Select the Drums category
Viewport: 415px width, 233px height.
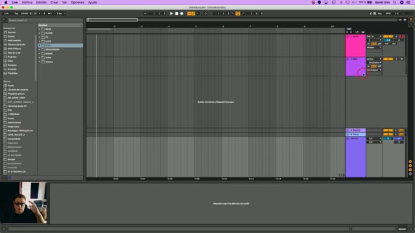[x=11, y=36]
